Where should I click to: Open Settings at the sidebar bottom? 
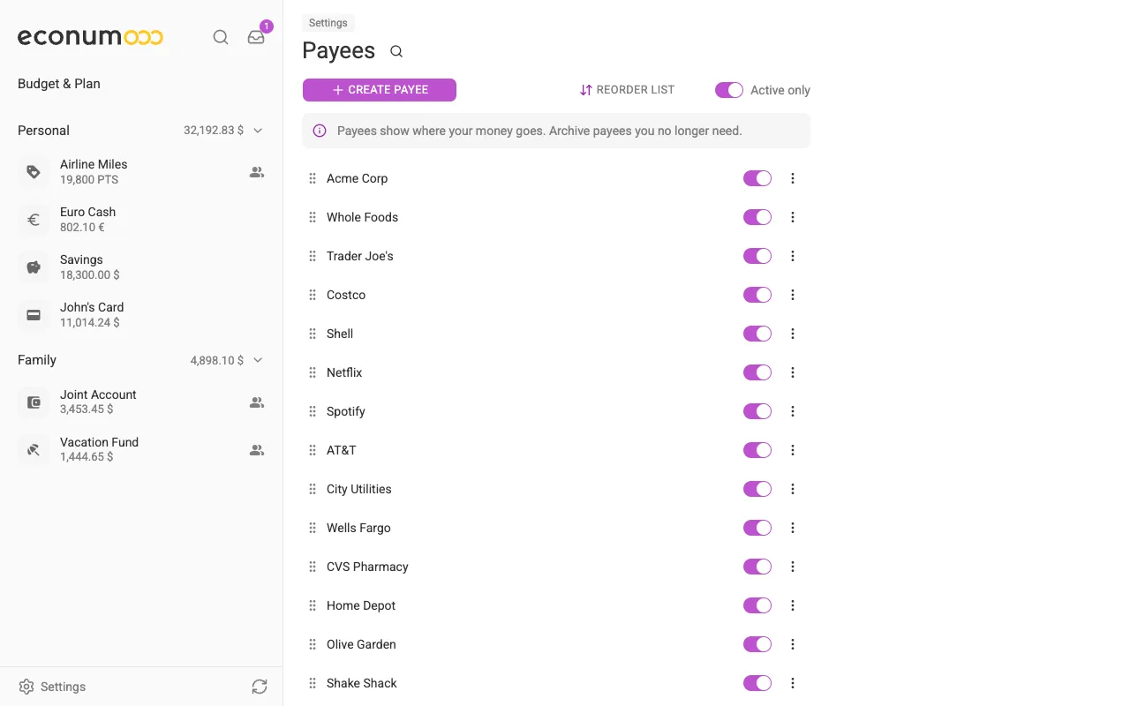point(52,687)
